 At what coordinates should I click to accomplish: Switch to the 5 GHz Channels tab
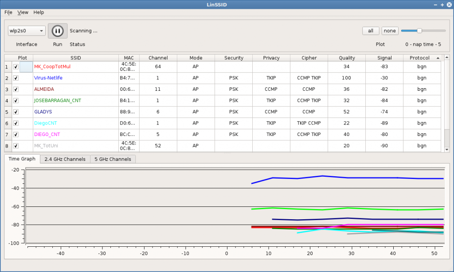point(113,159)
